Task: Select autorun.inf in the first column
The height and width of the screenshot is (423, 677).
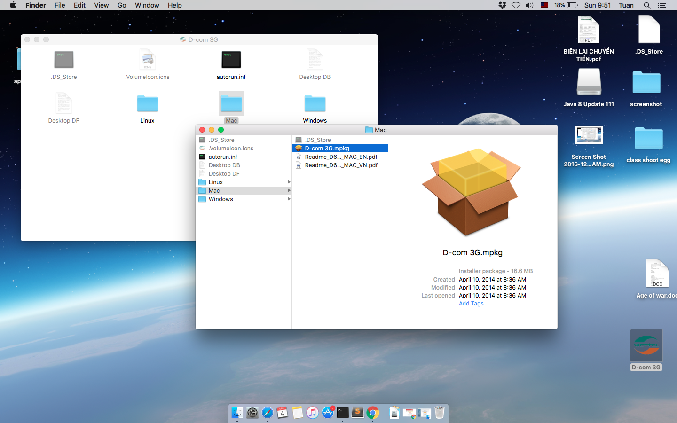Action: pyautogui.click(x=244, y=157)
